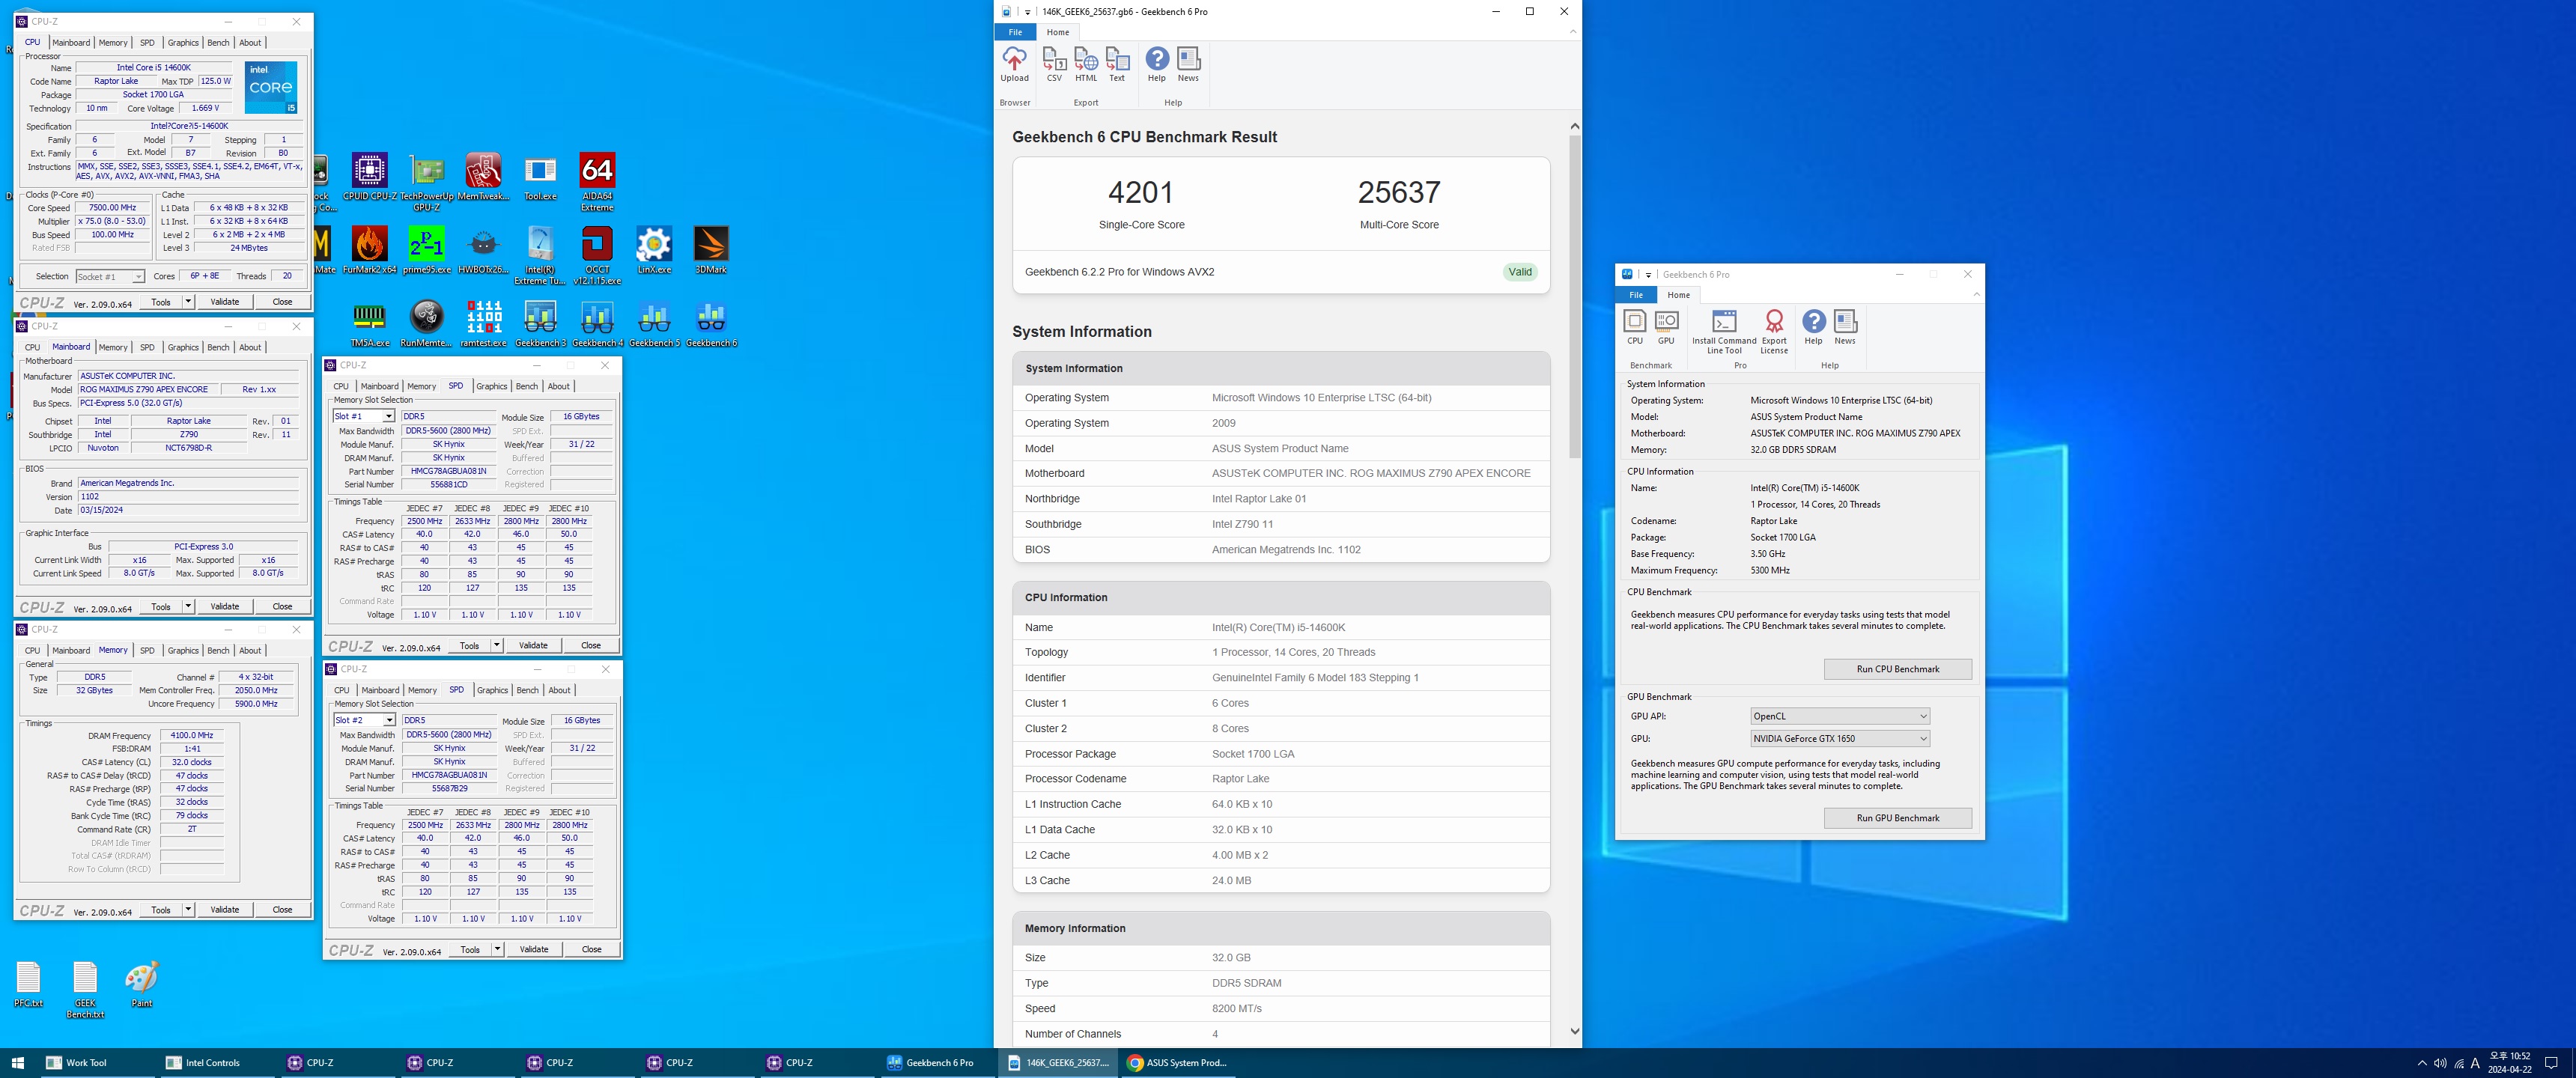Click the result window scroll-up arrow
Screen dimensions: 2576x1078
pyautogui.click(x=1575, y=126)
